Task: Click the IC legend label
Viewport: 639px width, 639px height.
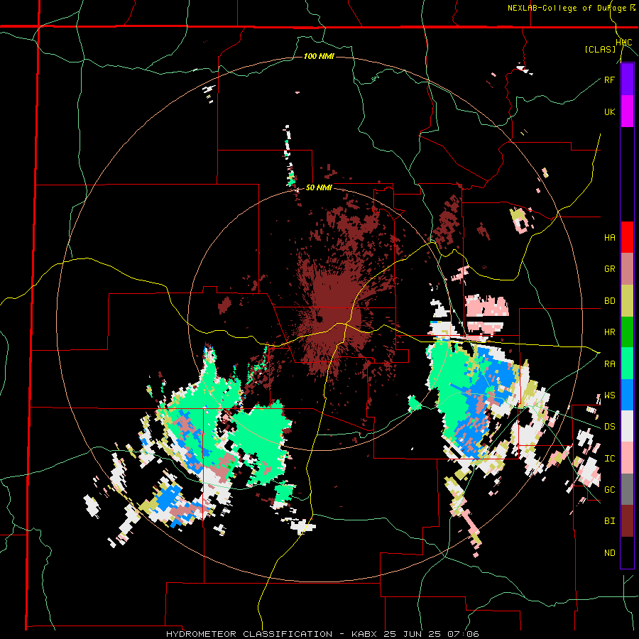Action: tap(609, 459)
